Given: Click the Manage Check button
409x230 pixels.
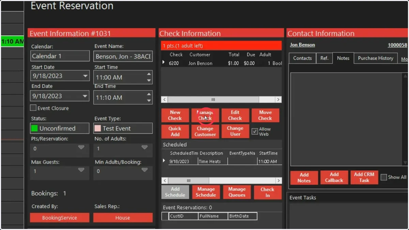Looking at the screenshot, I should coord(205,115).
